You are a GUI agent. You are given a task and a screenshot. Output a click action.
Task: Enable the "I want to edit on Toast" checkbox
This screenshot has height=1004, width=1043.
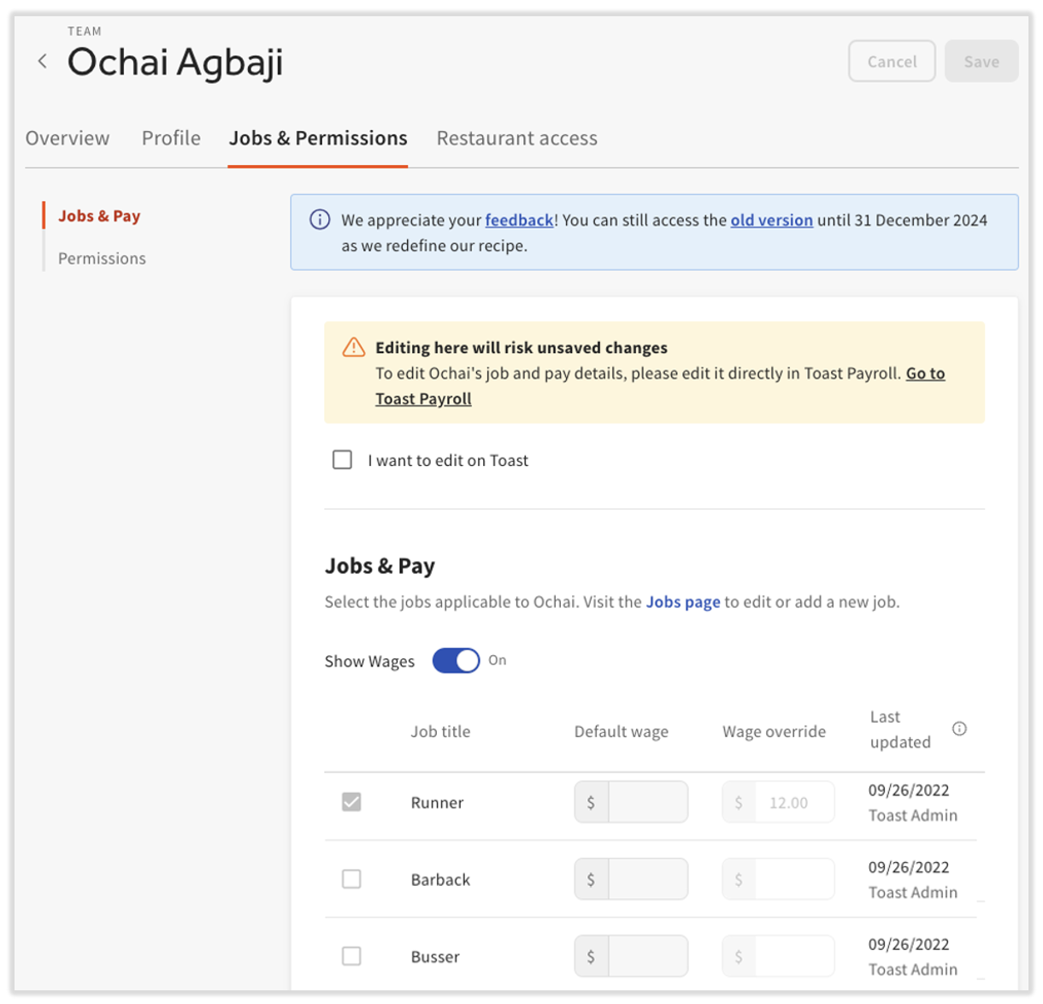coord(342,460)
